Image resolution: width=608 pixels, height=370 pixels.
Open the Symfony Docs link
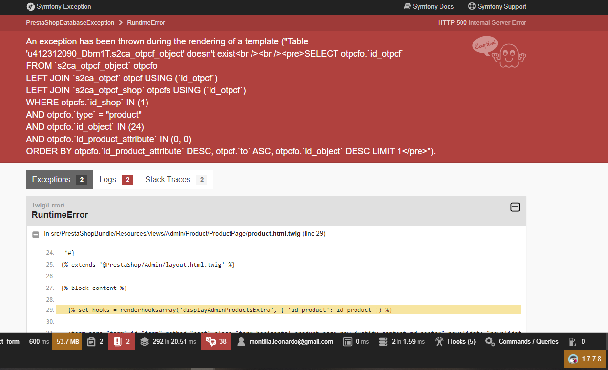coord(429,7)
